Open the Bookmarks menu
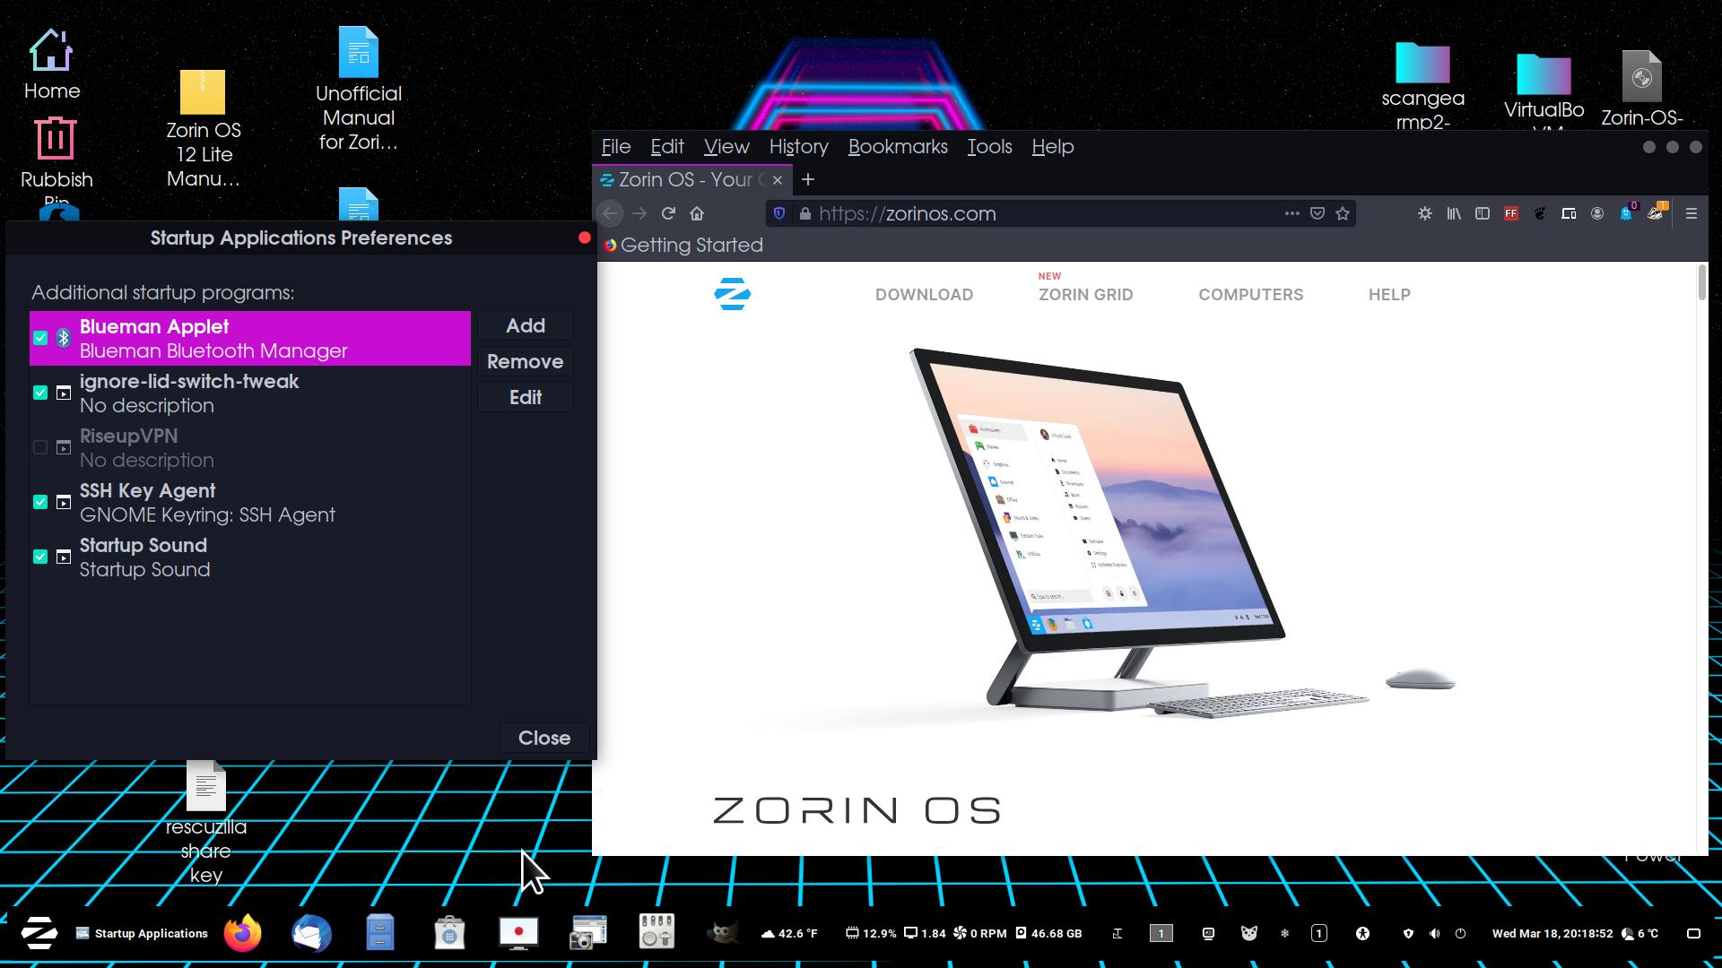Screen dimensions: 1722x968 898,146
